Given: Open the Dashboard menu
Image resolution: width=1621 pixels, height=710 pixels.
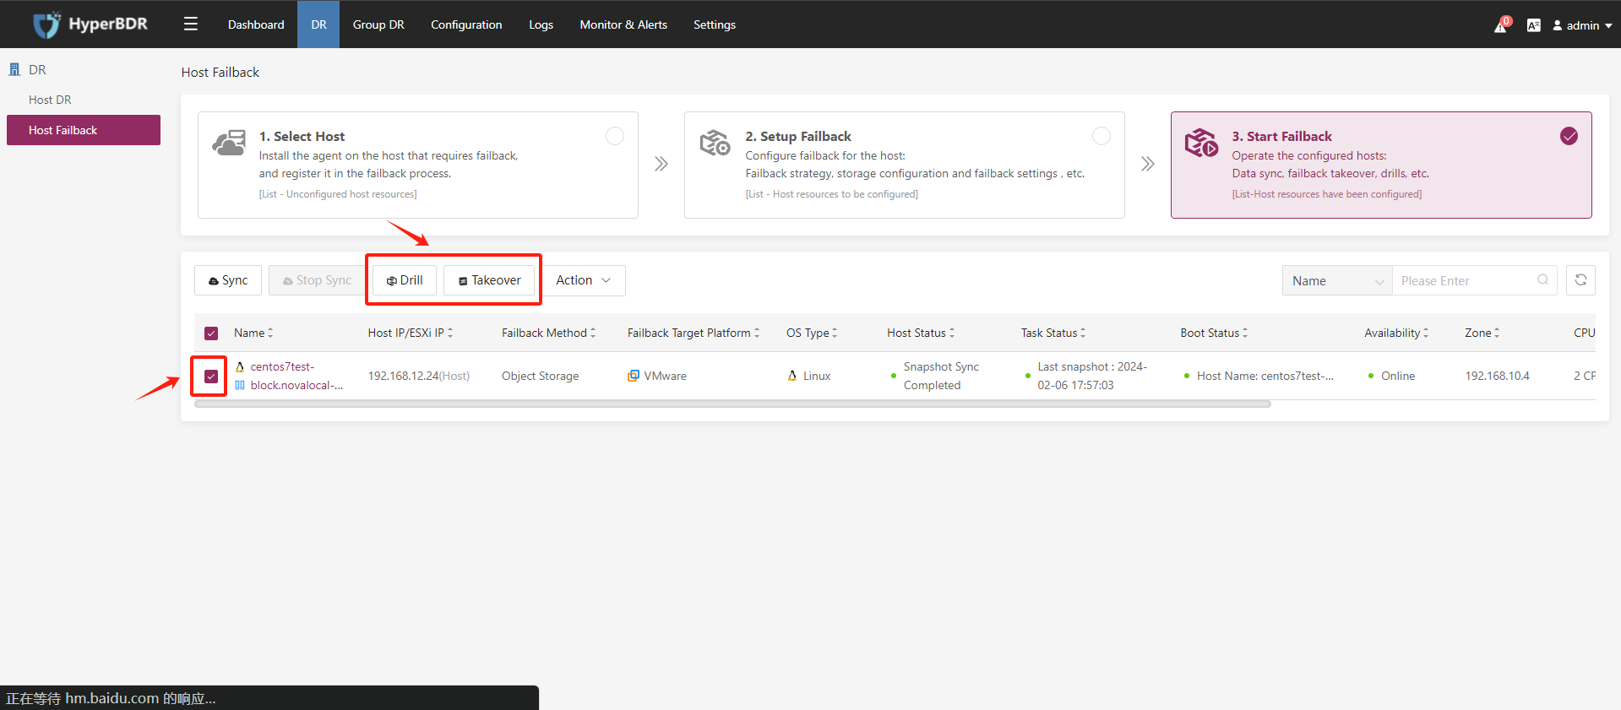Looking at the screenshot, I should (256, 24).
